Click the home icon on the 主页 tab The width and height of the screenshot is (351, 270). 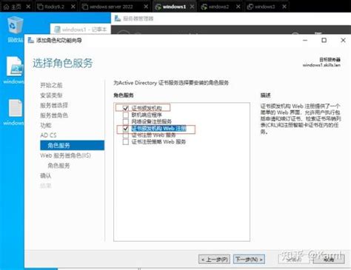coord(7,7)
